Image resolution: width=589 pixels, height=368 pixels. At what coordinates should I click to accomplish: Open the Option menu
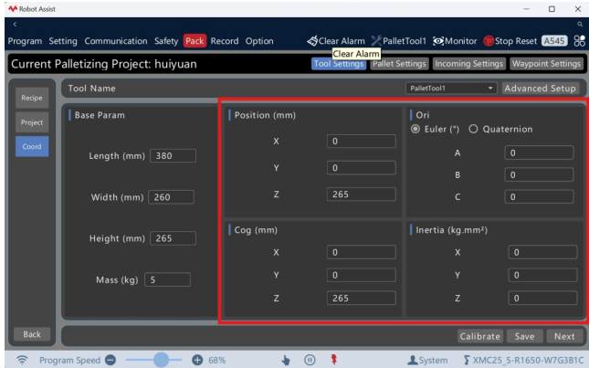pos(259,41)
